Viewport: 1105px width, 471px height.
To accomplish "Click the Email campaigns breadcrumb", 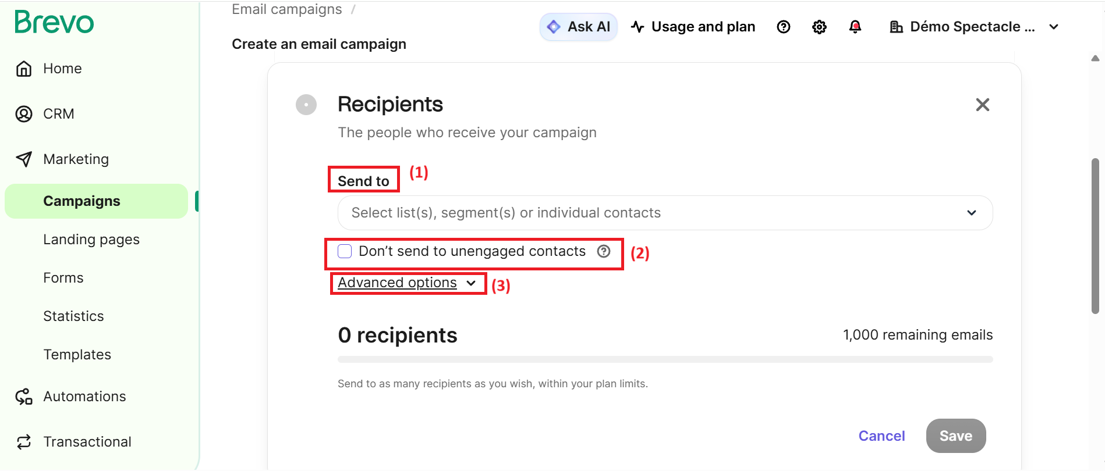I will click(286, 9).
